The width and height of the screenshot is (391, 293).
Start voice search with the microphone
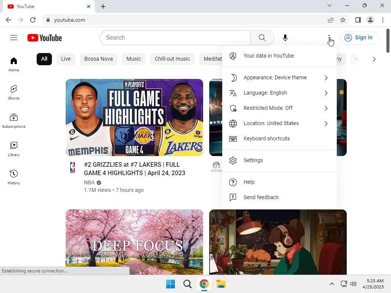pyautogui.click(x=285, y=38)
